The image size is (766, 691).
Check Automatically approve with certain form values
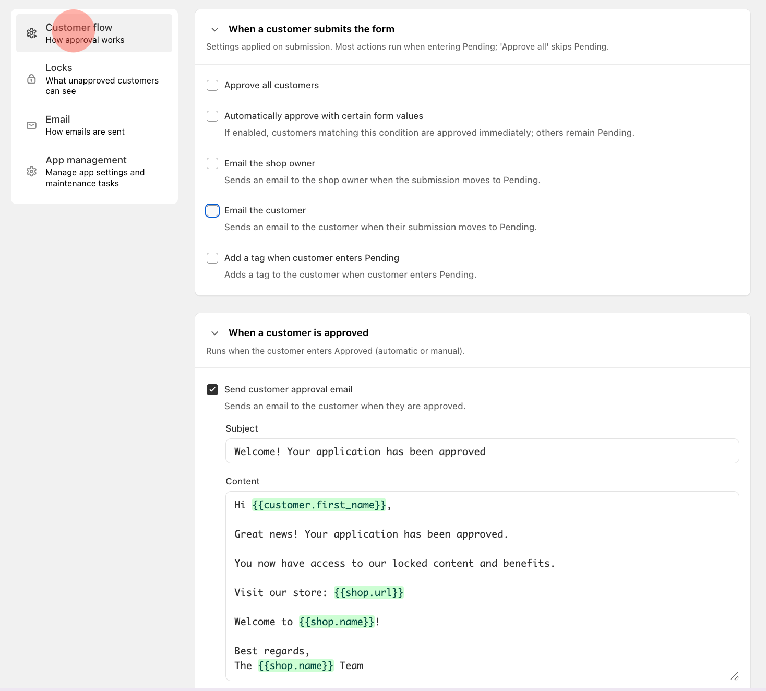tap(212, 116)
